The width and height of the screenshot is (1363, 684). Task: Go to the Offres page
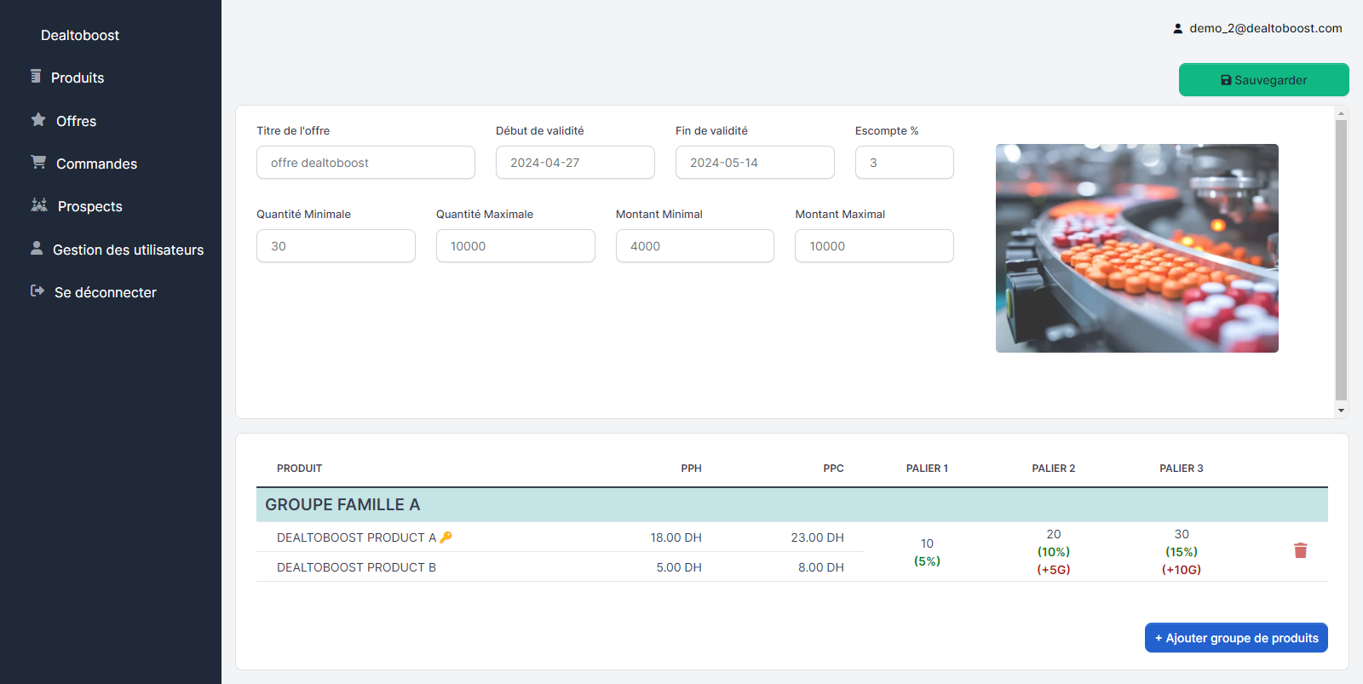(77, 121)
